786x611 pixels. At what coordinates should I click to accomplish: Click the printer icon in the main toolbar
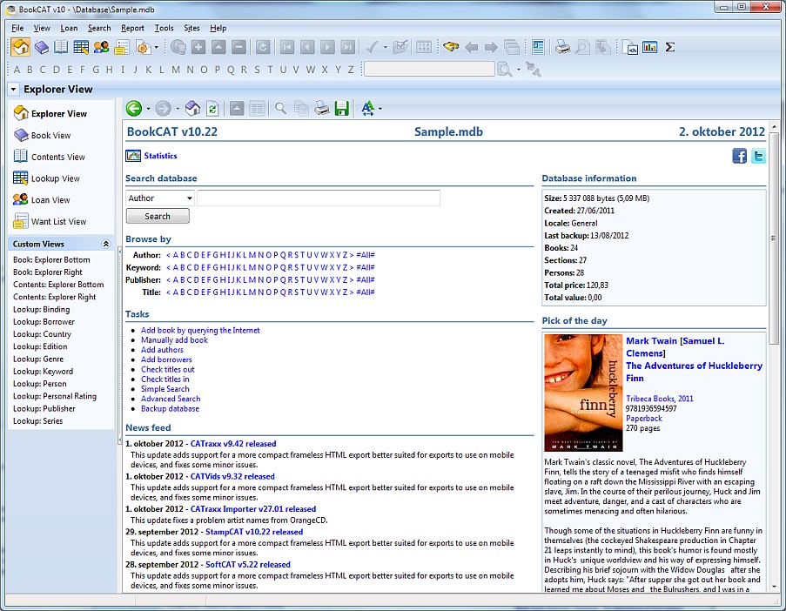[x=562, y=47]
